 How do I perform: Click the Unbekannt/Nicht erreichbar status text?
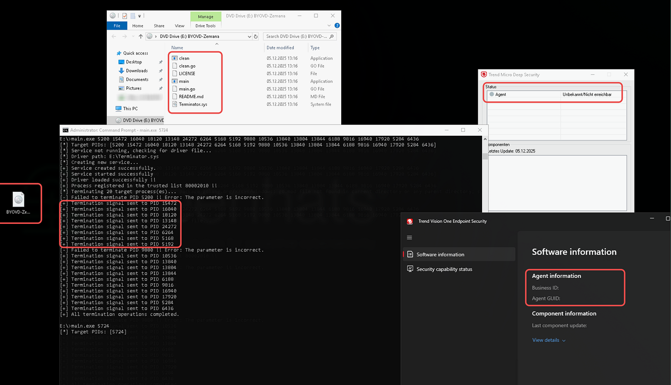587,94
